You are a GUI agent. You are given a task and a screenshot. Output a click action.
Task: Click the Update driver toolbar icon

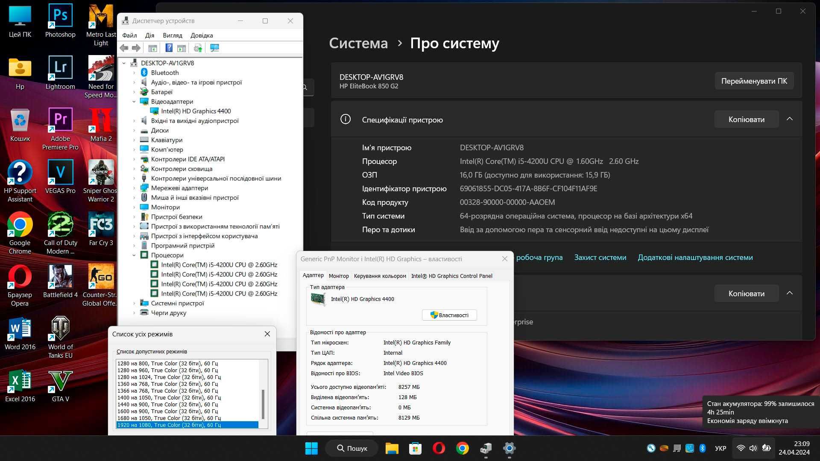tap(198, 48)
